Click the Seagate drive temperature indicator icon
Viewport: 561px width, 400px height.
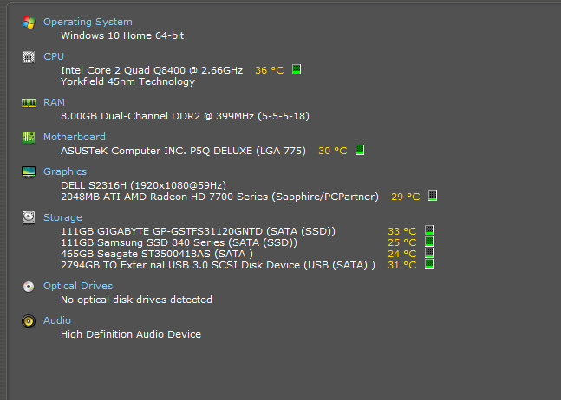(429, 253)
